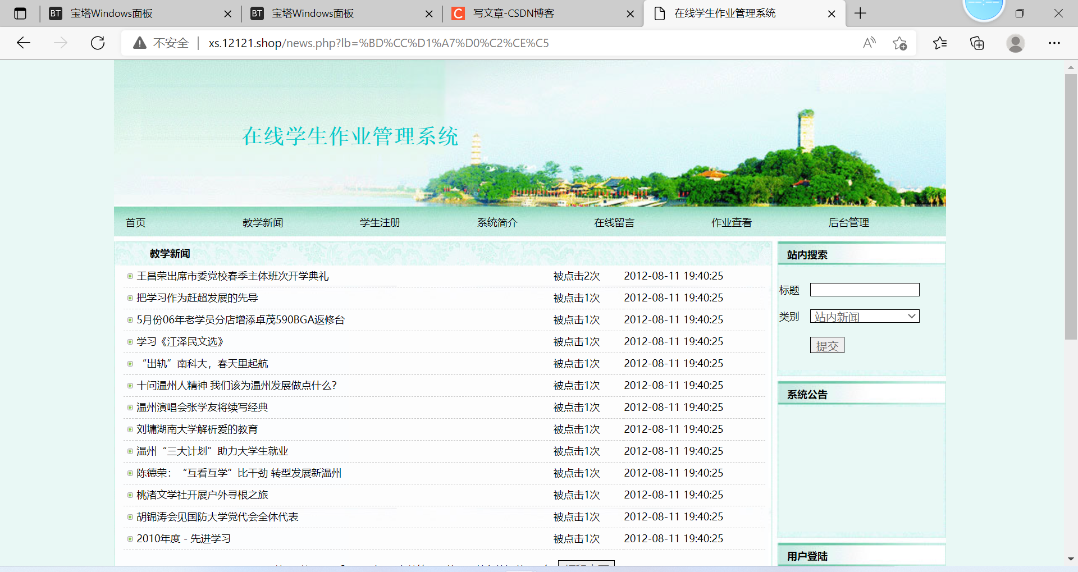Open news 胡锦涛会见国防大学党代会全体代表
Image resolution: width=1078 pixels, height=572 pixels.
tap(217, 517)
